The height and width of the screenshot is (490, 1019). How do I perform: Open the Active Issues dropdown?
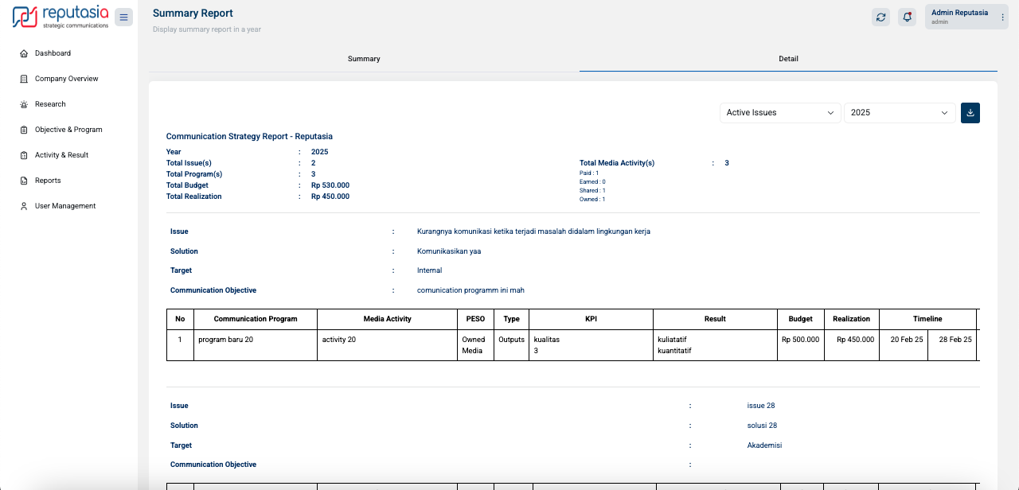coord(779,113)
